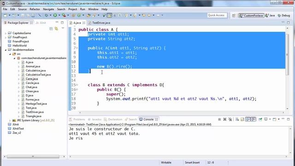Collapse the JavaIntermediaire project
Screen dimensions: 295x166
[6, 50]
